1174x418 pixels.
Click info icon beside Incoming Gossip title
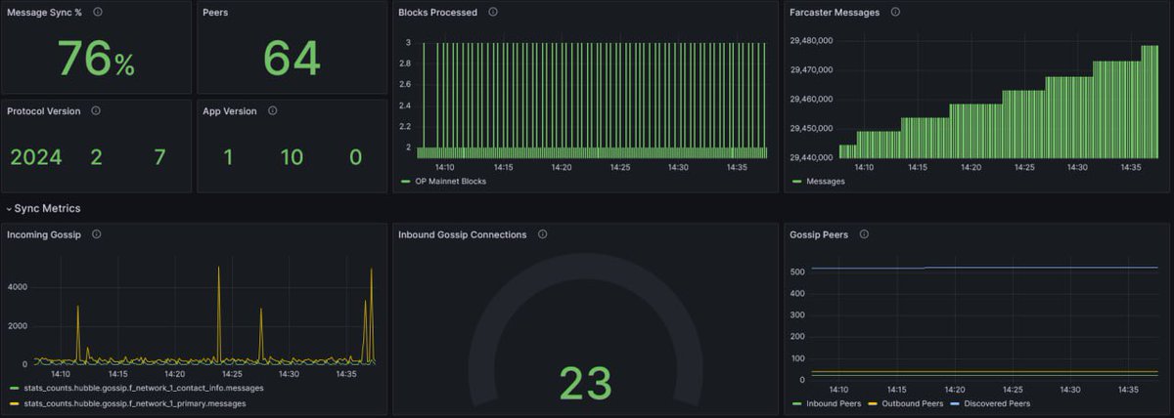click(x=96, y=234)
